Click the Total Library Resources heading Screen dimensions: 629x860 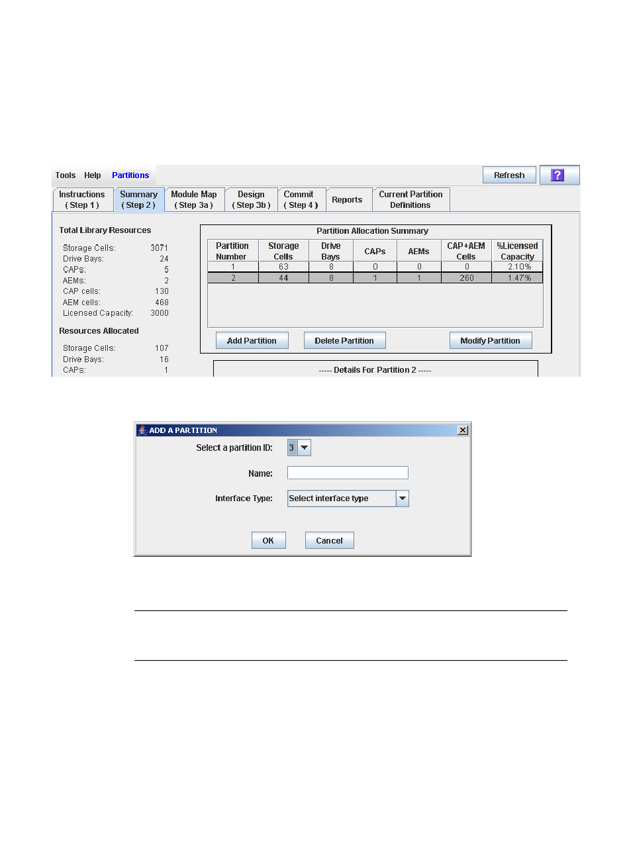click(105, 230)
